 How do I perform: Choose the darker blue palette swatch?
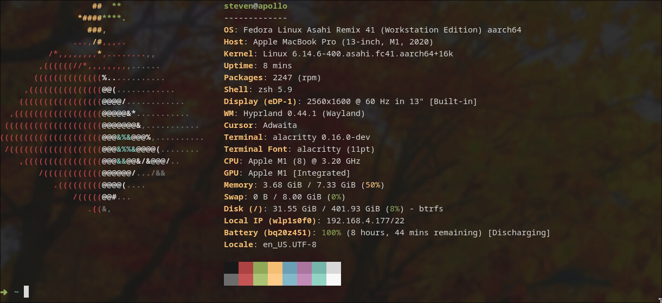point(290,268)
